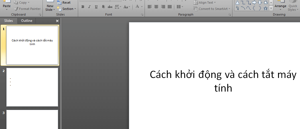Select the triangle shape from gallery

[237, 3]
